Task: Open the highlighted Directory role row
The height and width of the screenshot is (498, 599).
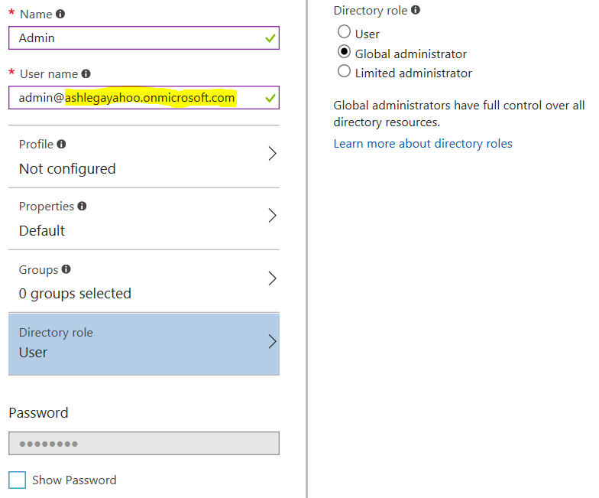Action: coord(144,344)
